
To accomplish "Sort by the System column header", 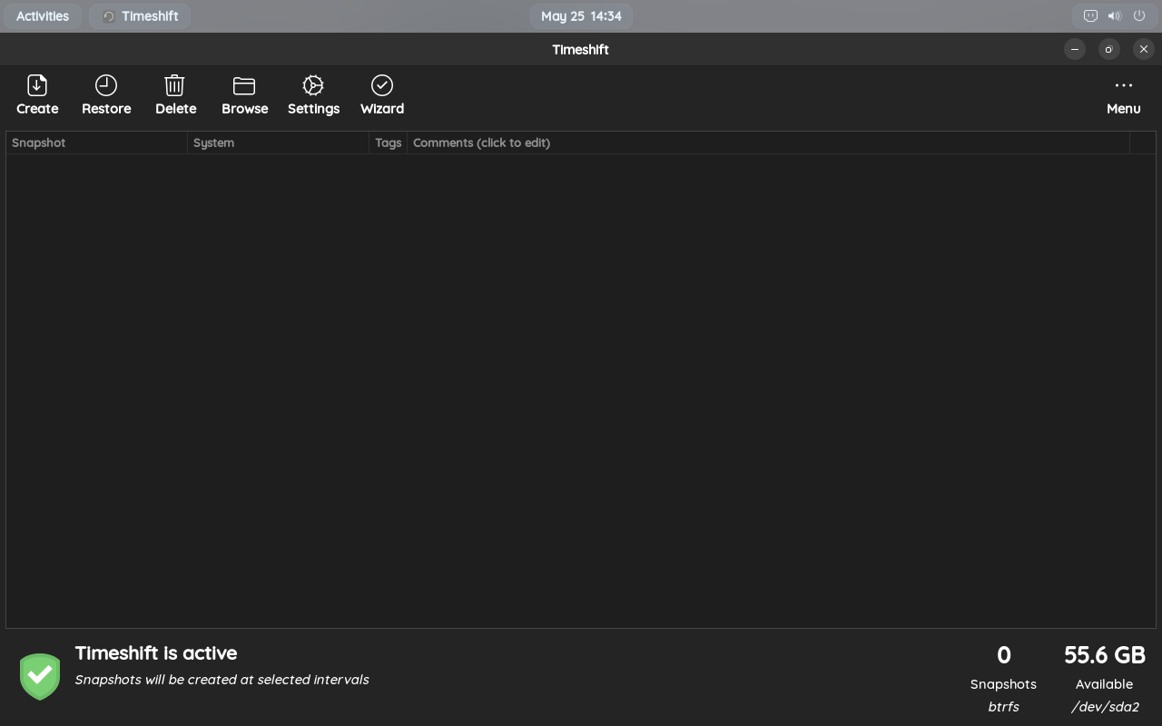I will [278, 142].
